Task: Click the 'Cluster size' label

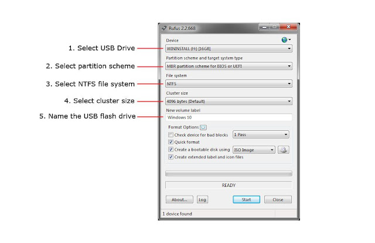Action: click(177, 93)
